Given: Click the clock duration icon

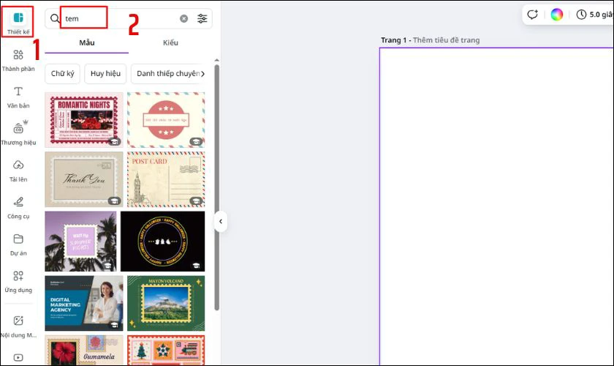Looking at the screenshot, I should 581,15.
